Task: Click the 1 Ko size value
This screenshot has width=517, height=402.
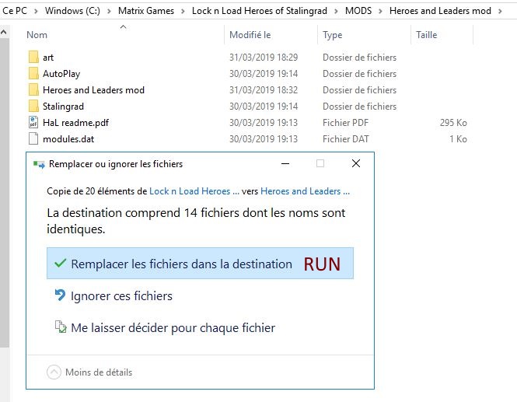Action: [x=459, y=139]
